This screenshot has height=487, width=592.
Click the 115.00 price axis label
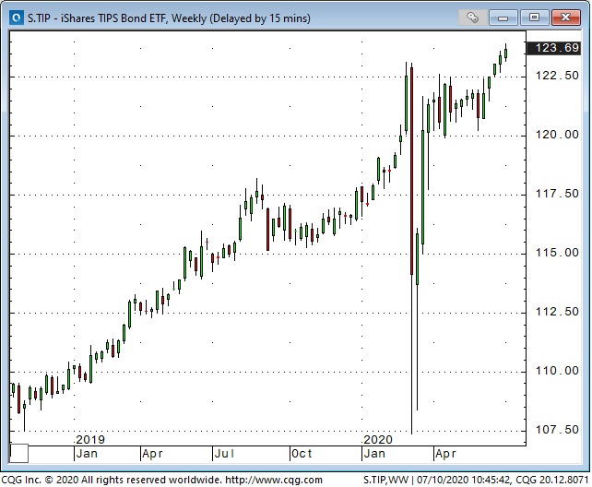click(x=557, y=253)
